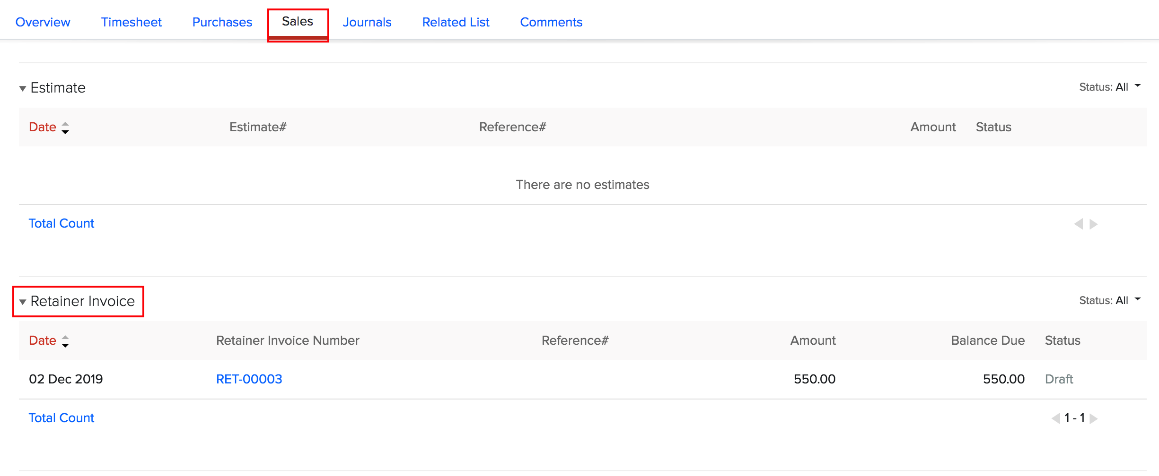This screenshot has height=476, width=1159.
Task: Switch to the Timesheet tab
Action: (131, 22)
